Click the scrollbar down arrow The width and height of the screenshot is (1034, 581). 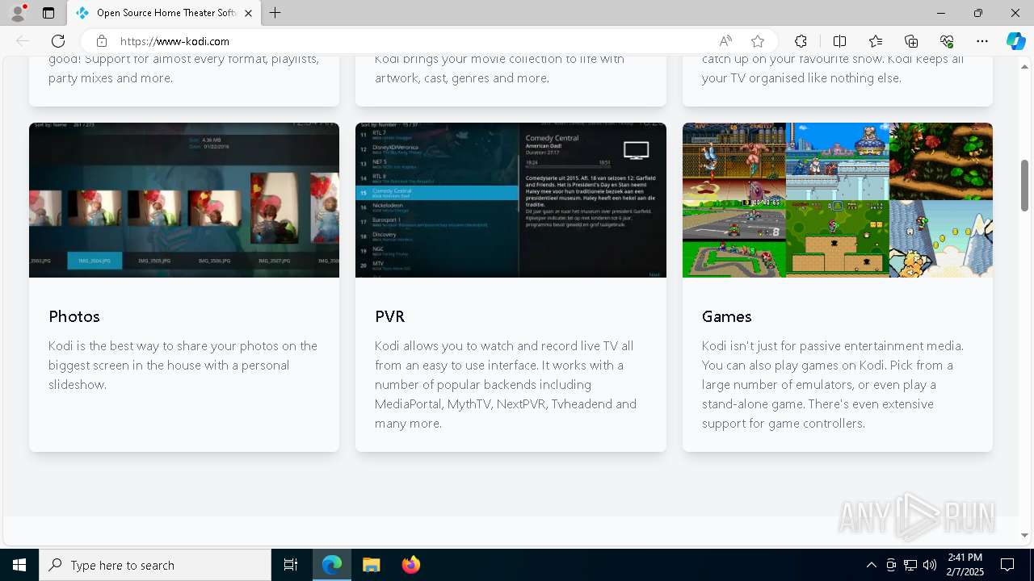point(1025,535)
